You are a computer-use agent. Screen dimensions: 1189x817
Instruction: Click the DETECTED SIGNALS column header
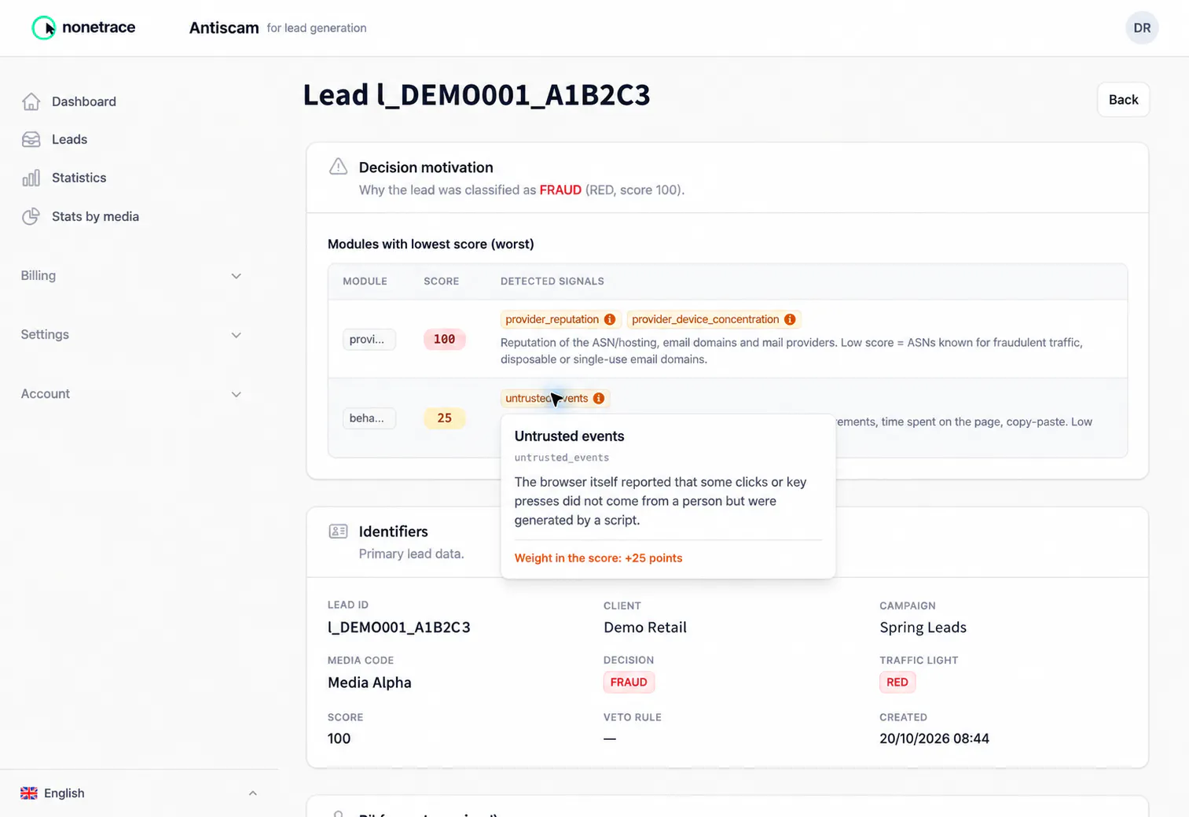(552, 282)
